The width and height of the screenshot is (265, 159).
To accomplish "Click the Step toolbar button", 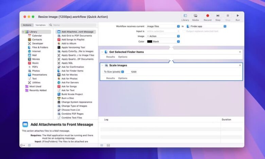I will pos(218,18).
